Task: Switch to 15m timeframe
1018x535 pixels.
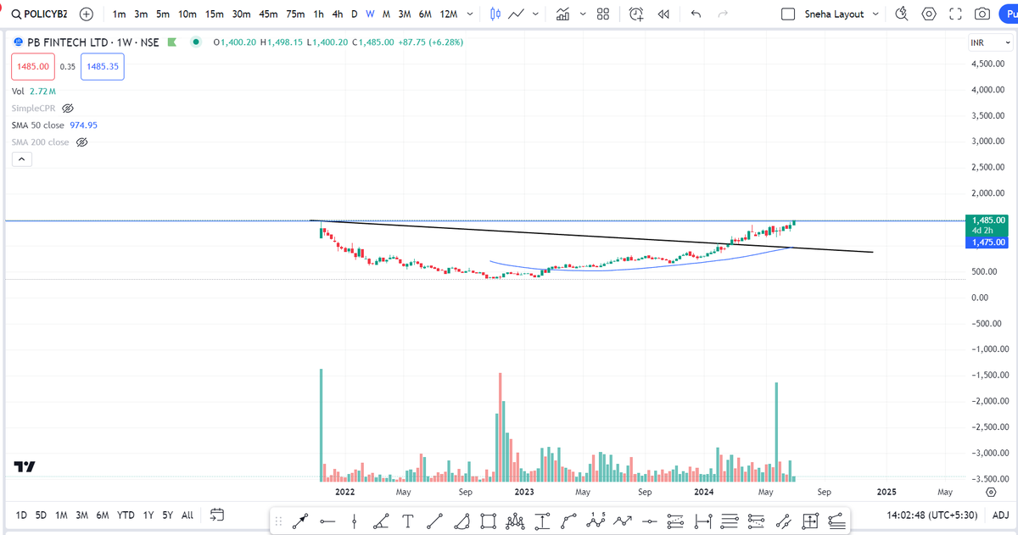Action: click(213, 14)
